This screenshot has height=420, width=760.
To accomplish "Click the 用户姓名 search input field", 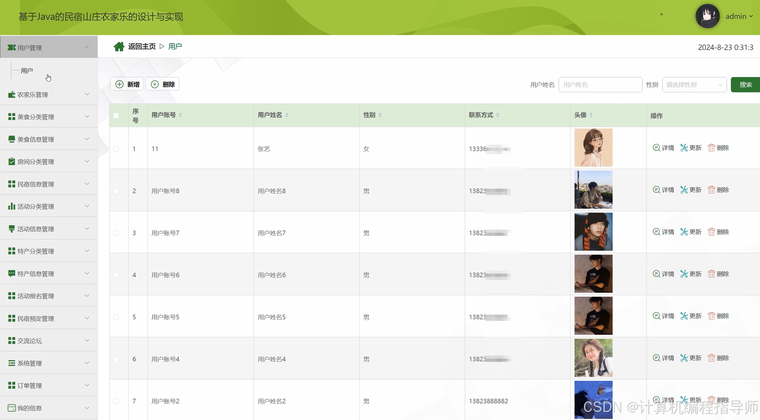I will 600,85.
